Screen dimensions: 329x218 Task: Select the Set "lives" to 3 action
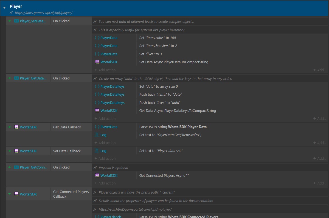click(x=150, y=54)
